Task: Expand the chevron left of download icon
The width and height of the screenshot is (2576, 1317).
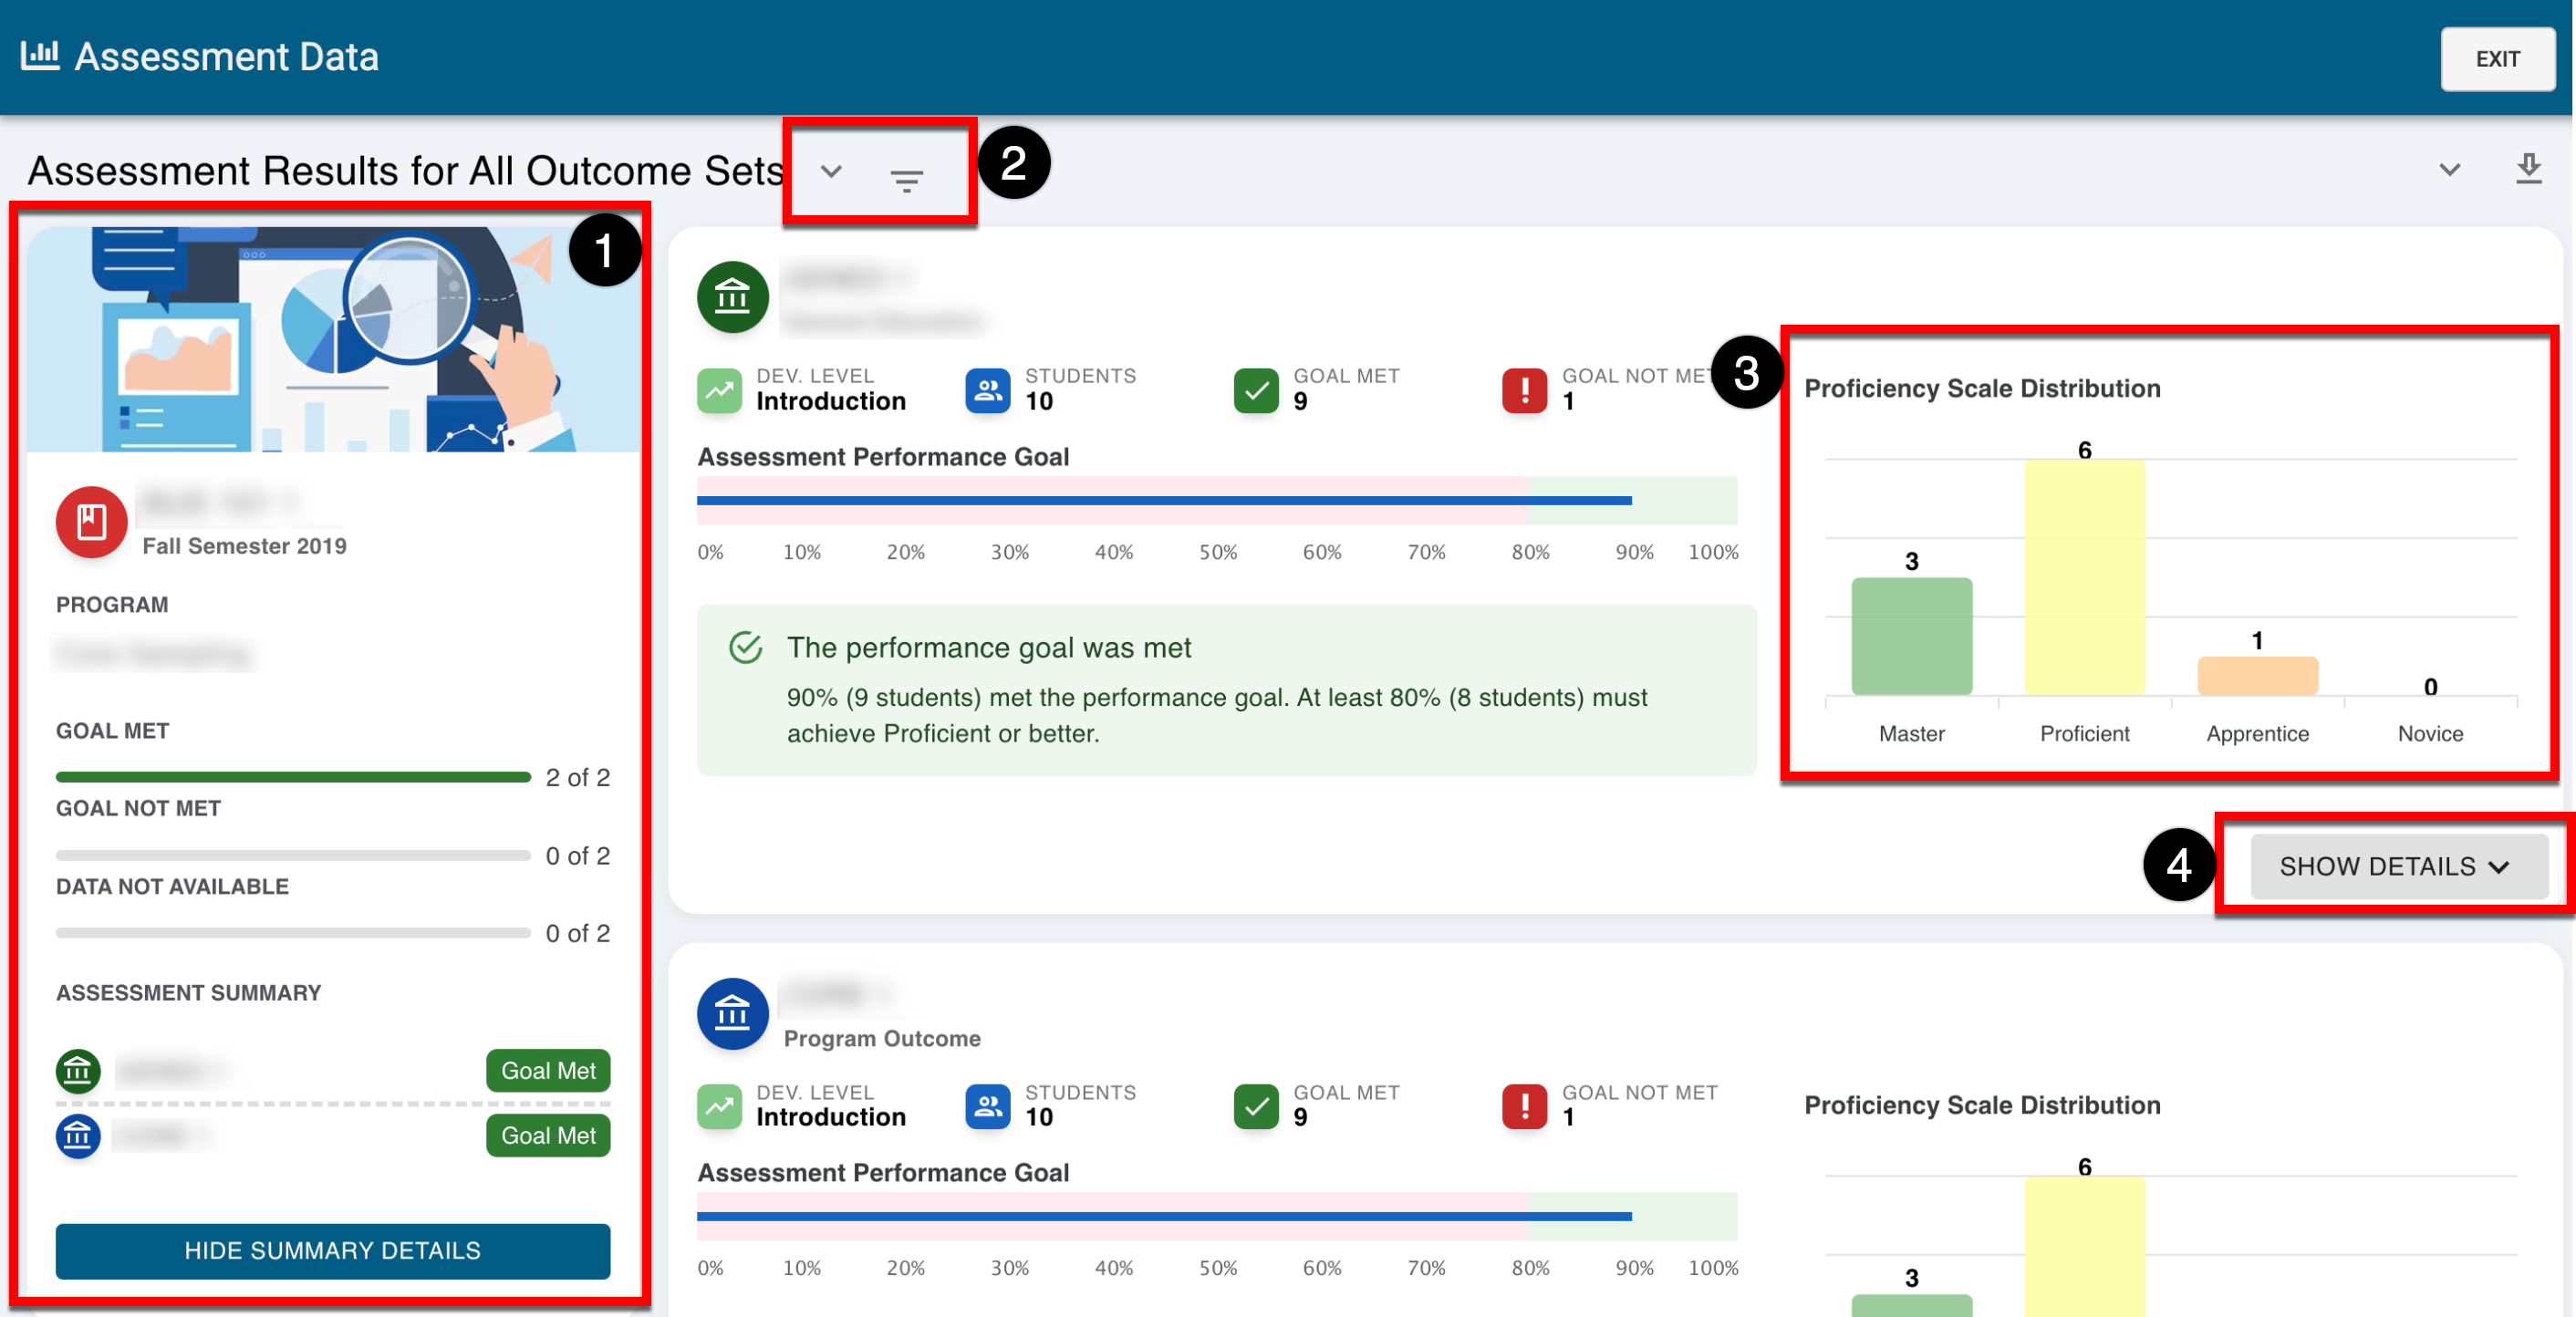Action: (x=2449, y=169)
